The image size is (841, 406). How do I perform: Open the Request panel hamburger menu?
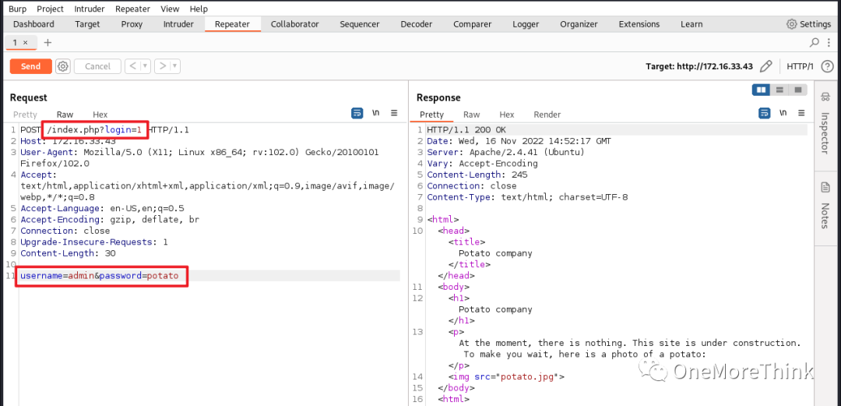point(394,113)
